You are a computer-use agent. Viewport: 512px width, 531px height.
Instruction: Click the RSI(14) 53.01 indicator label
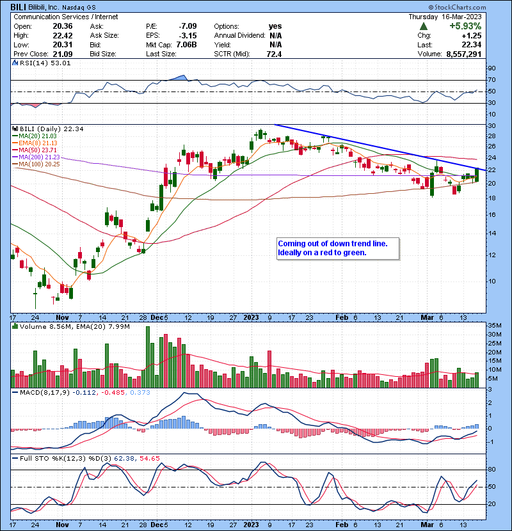pyautogui.click(x=45, y=63)
